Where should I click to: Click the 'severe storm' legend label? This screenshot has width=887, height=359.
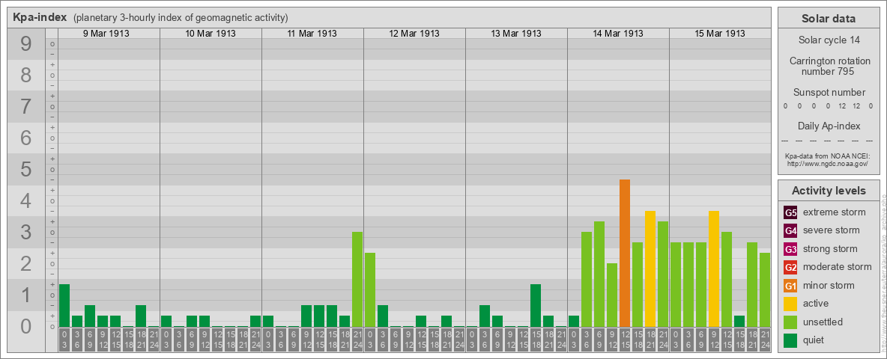click(831, 230)
